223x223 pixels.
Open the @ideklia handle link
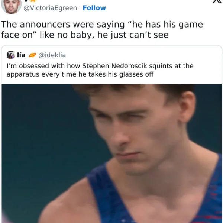pyautogui.click(x=52, y=55)
